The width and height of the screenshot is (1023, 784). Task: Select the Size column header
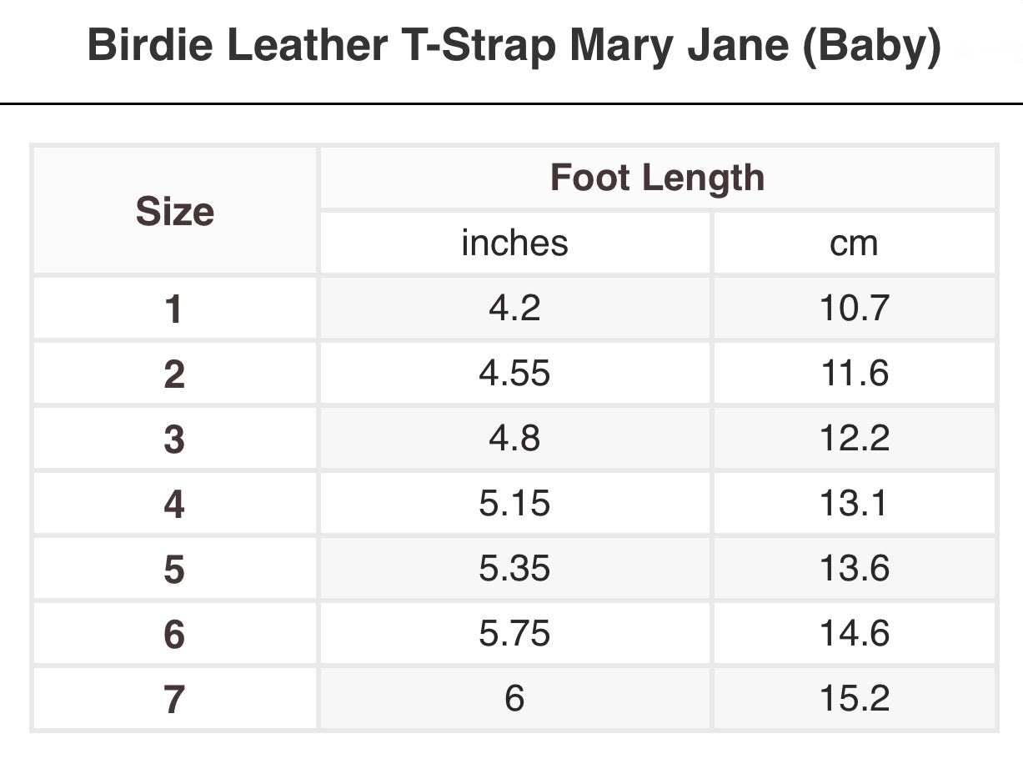[174, 211]
